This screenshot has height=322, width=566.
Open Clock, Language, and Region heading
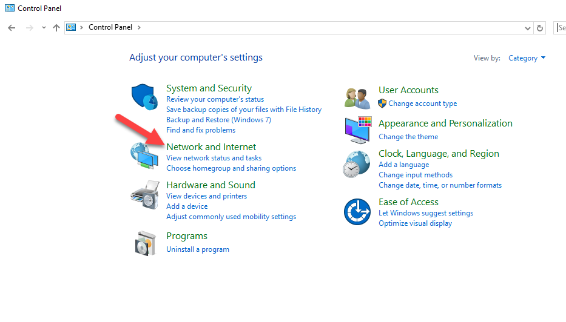[x=439, y=154]
